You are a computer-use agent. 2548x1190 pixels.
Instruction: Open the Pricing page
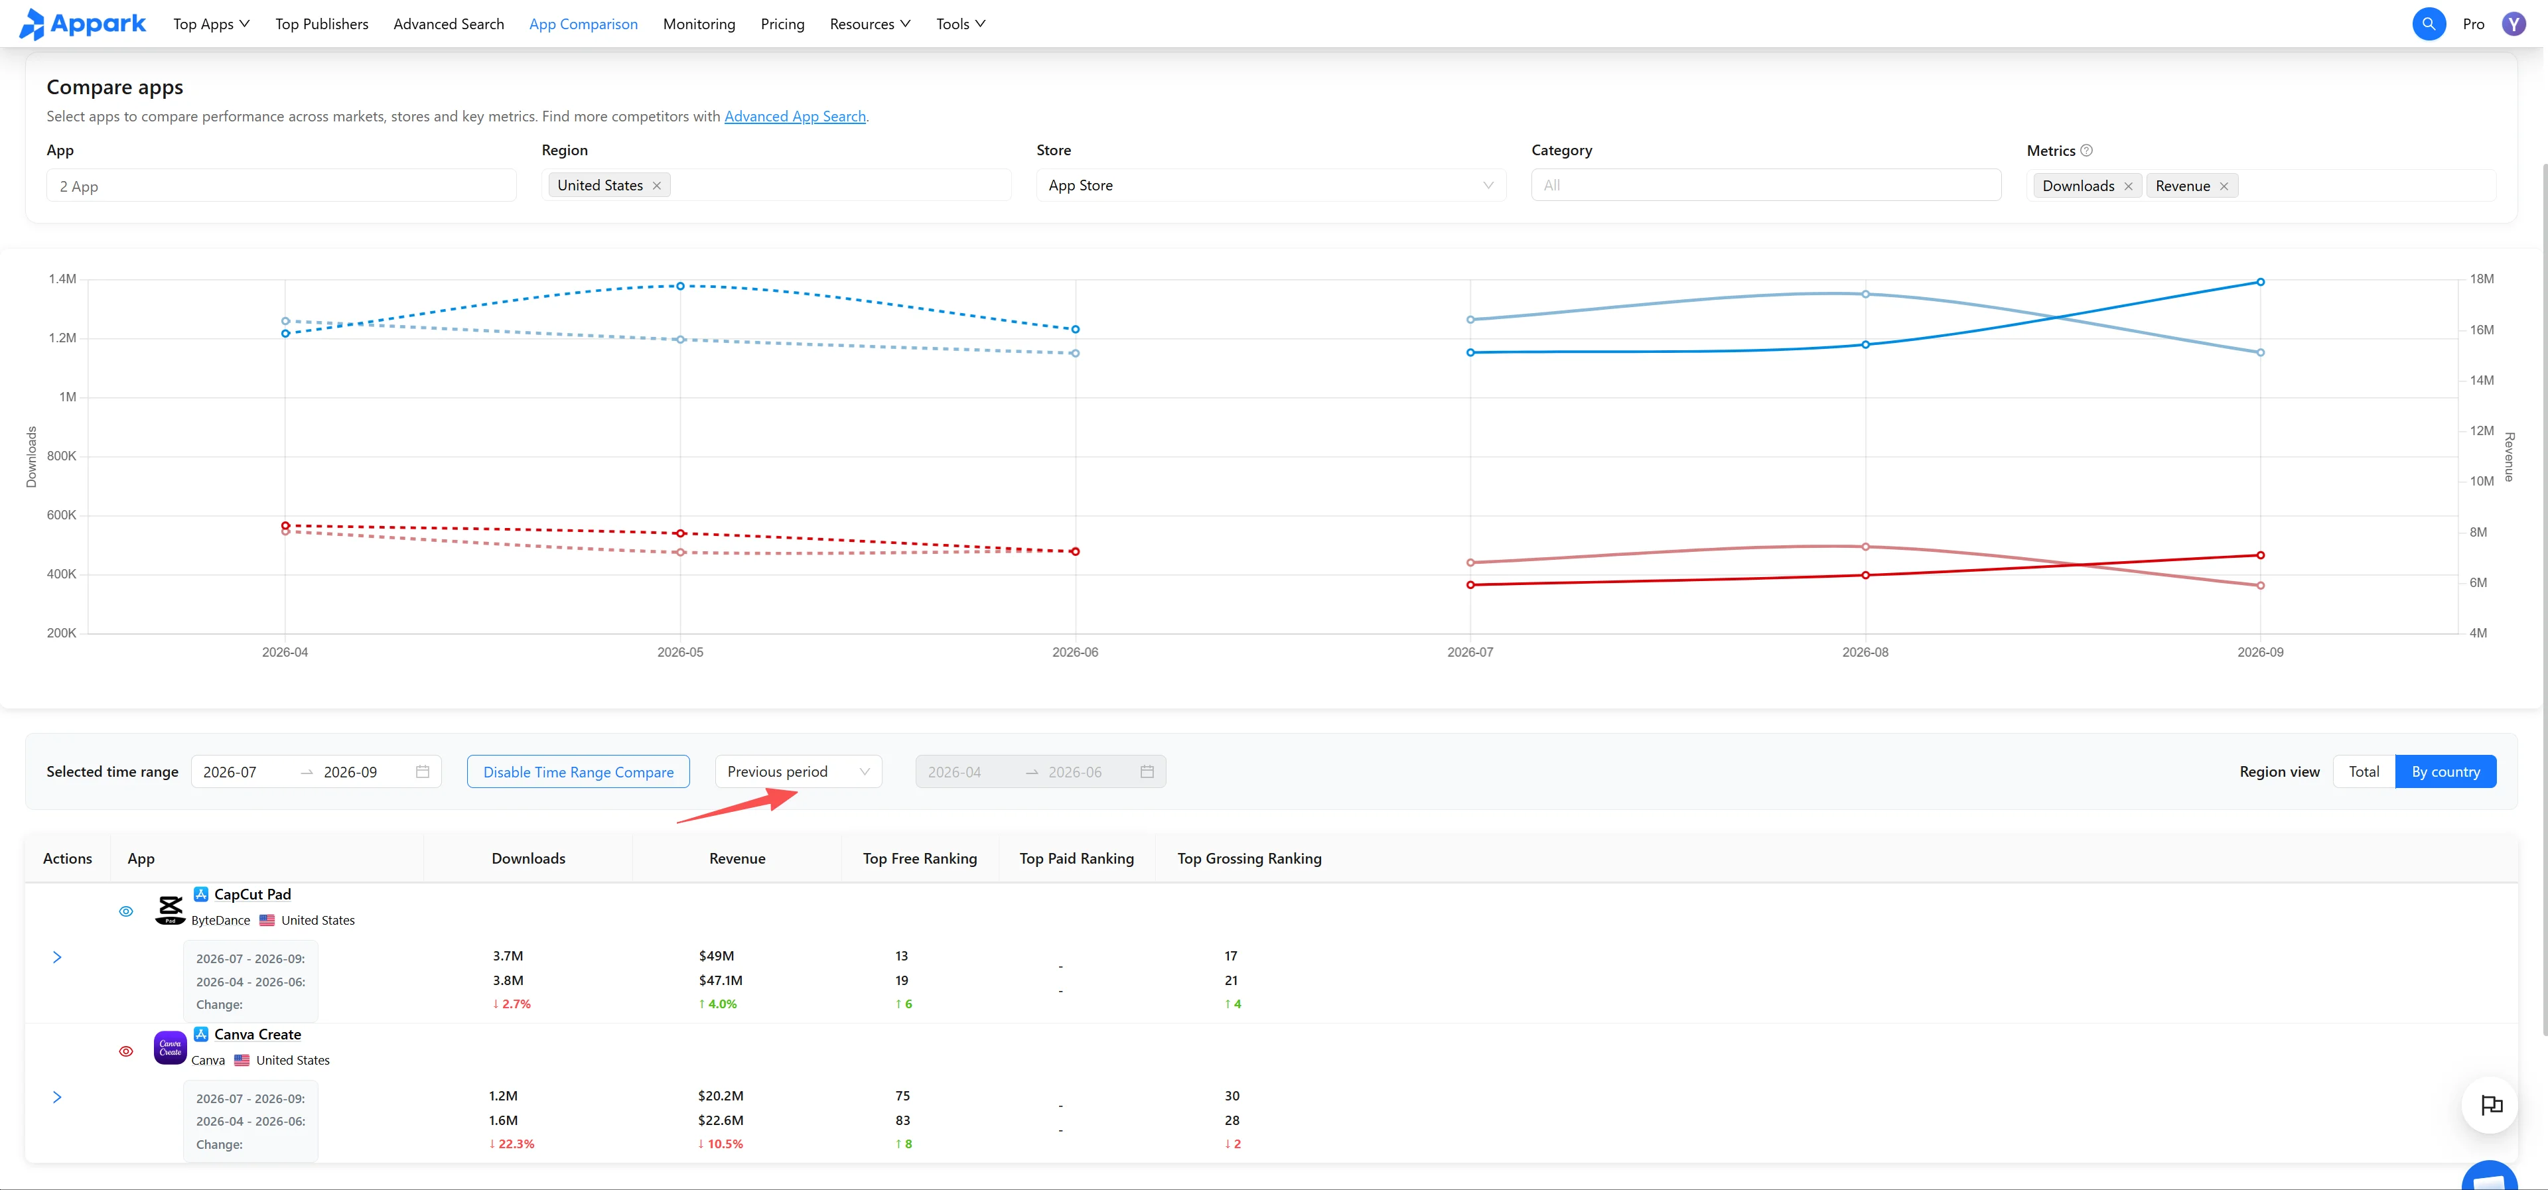point(782,24)
